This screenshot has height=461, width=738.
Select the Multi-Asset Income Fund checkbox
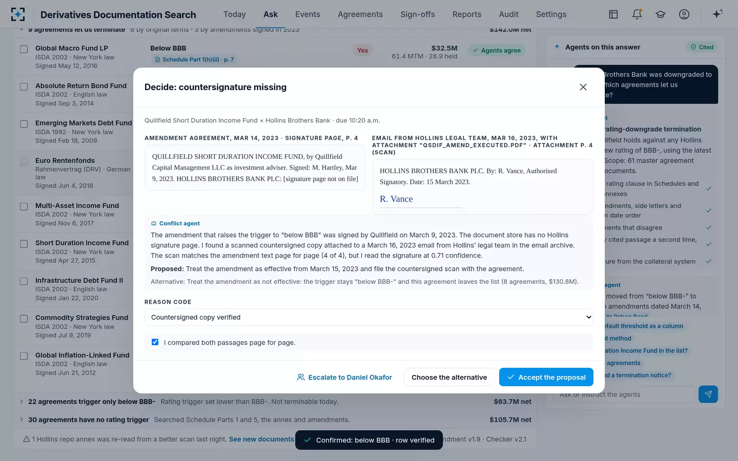(24, 206)
